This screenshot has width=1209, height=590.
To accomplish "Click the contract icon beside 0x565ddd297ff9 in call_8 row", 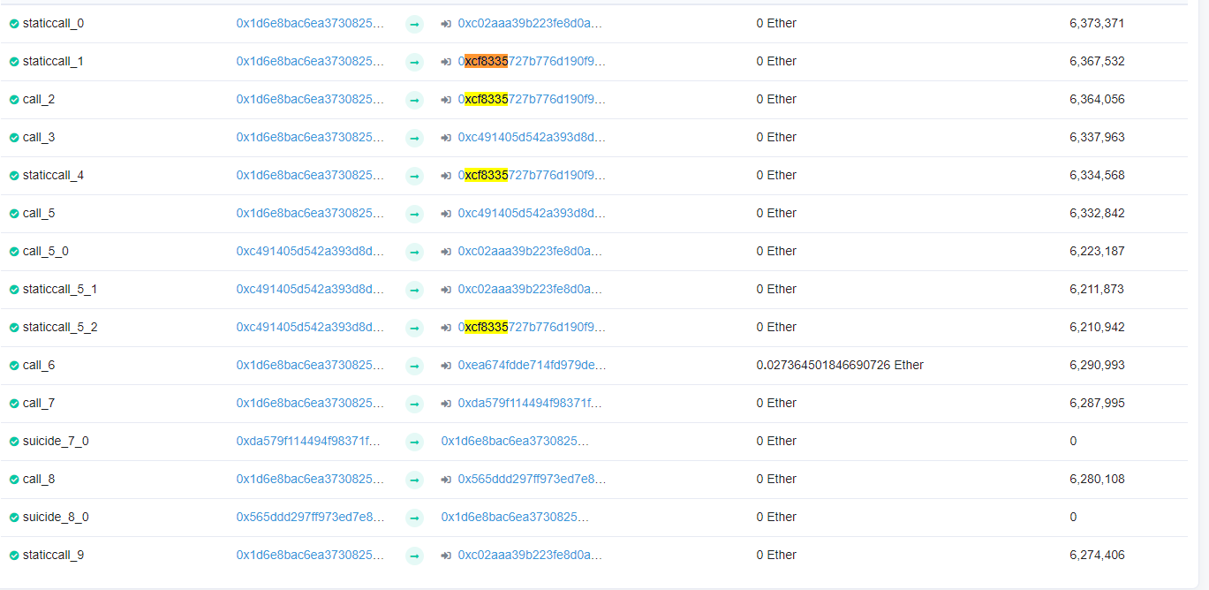I will click(446, 480).
